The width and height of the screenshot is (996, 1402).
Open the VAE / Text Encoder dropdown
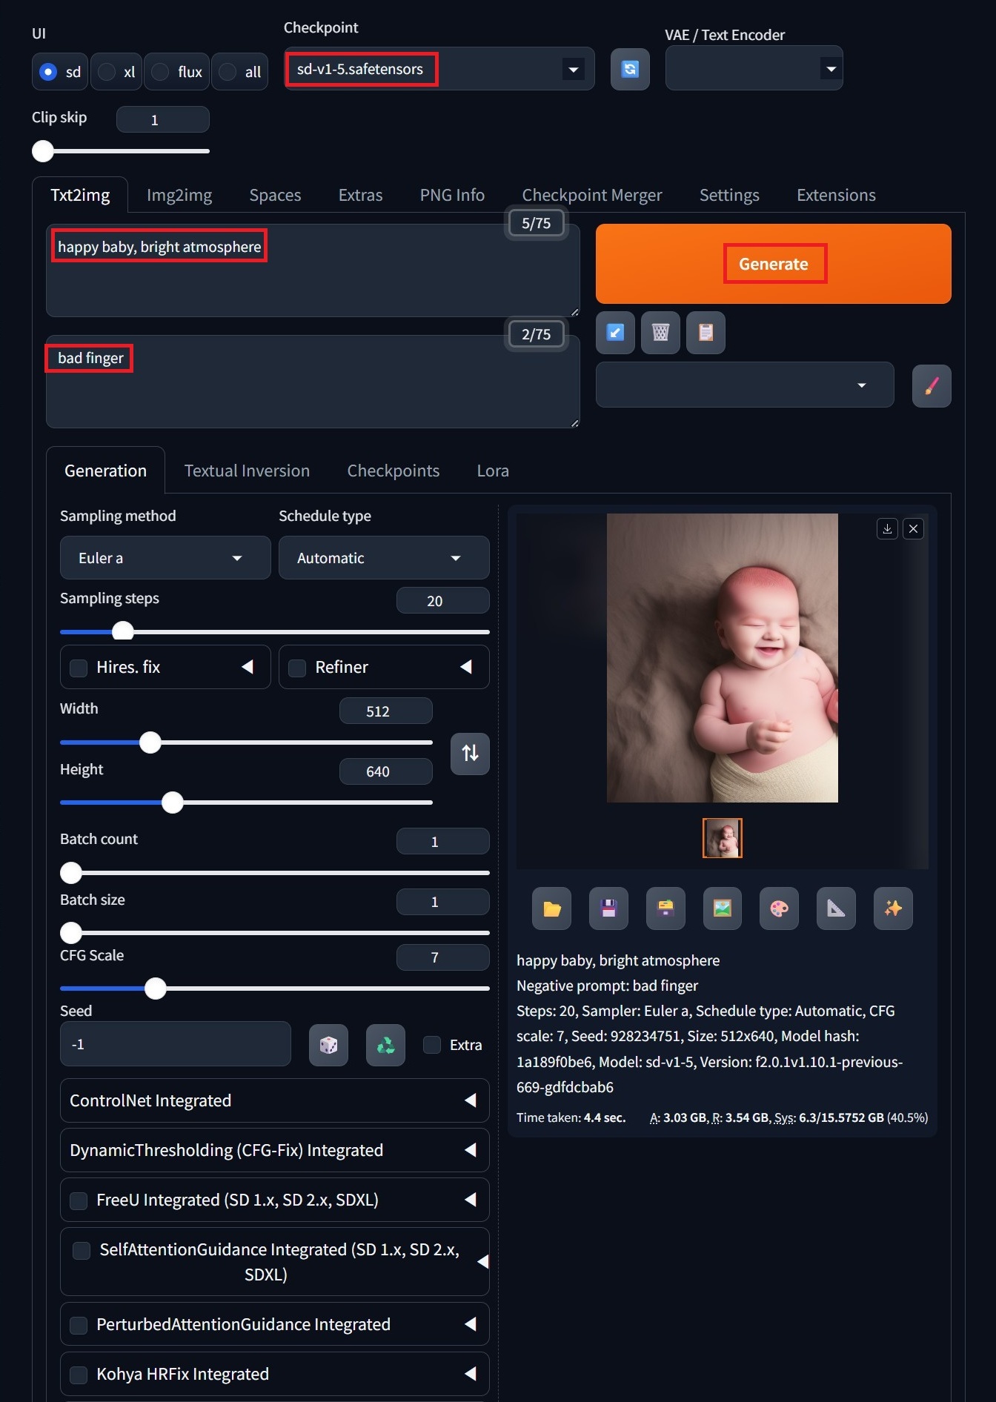[x=754, y=69]
